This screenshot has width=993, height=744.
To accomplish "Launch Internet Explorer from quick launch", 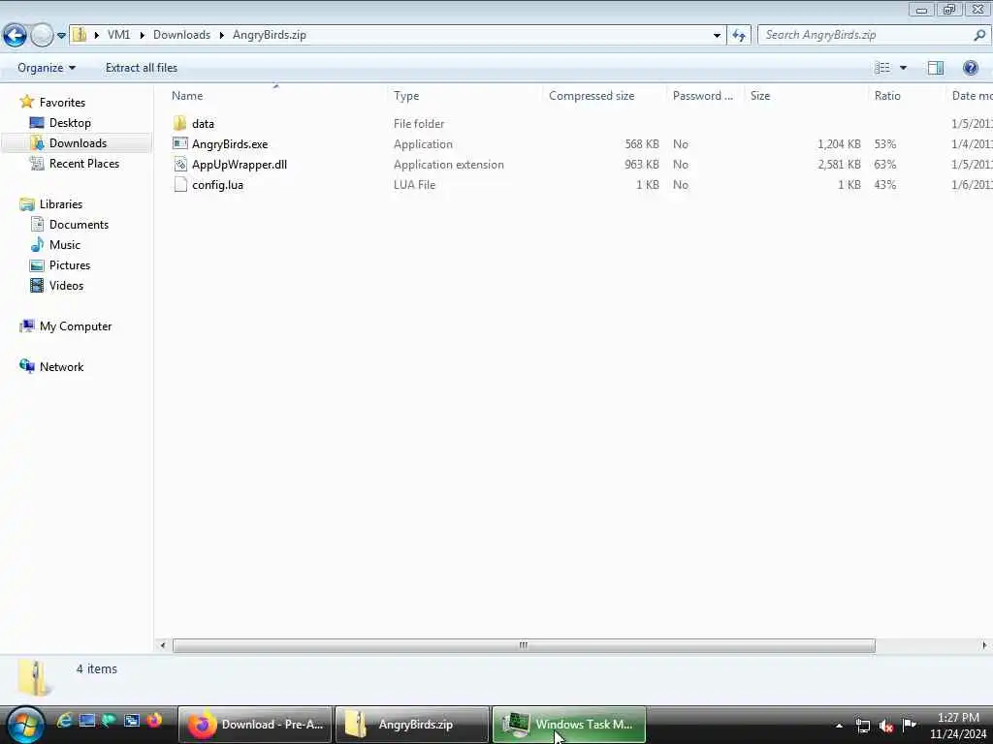I will click(65, 721).
